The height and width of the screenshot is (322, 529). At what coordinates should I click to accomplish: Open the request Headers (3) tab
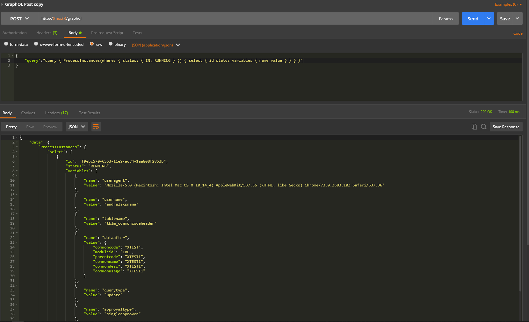pyautogui.click(x=47, y=33)
